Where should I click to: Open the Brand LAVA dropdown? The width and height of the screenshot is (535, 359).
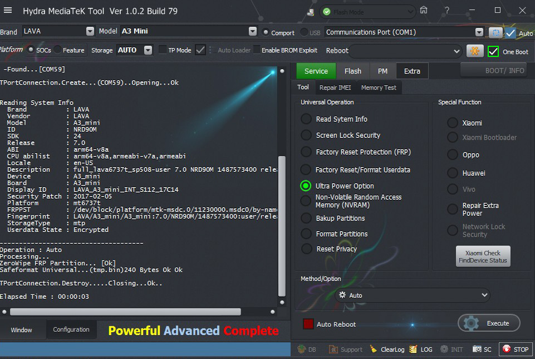tap(90, 31)
